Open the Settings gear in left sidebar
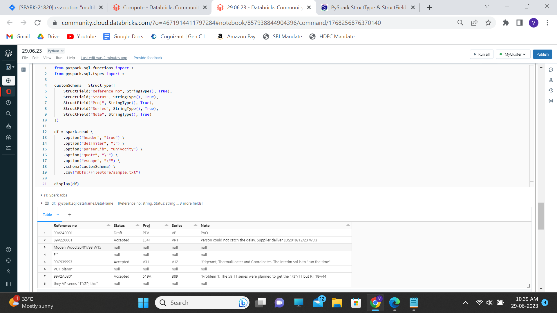 point(8,261)
